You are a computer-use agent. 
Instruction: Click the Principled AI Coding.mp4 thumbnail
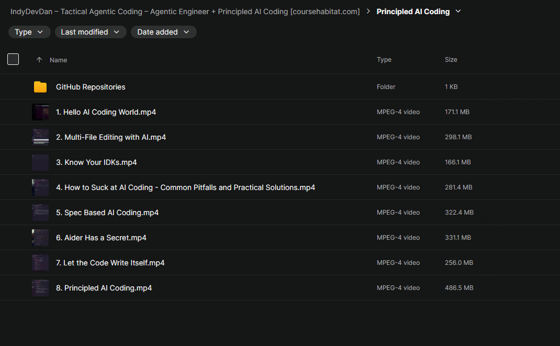pos(40,288)
